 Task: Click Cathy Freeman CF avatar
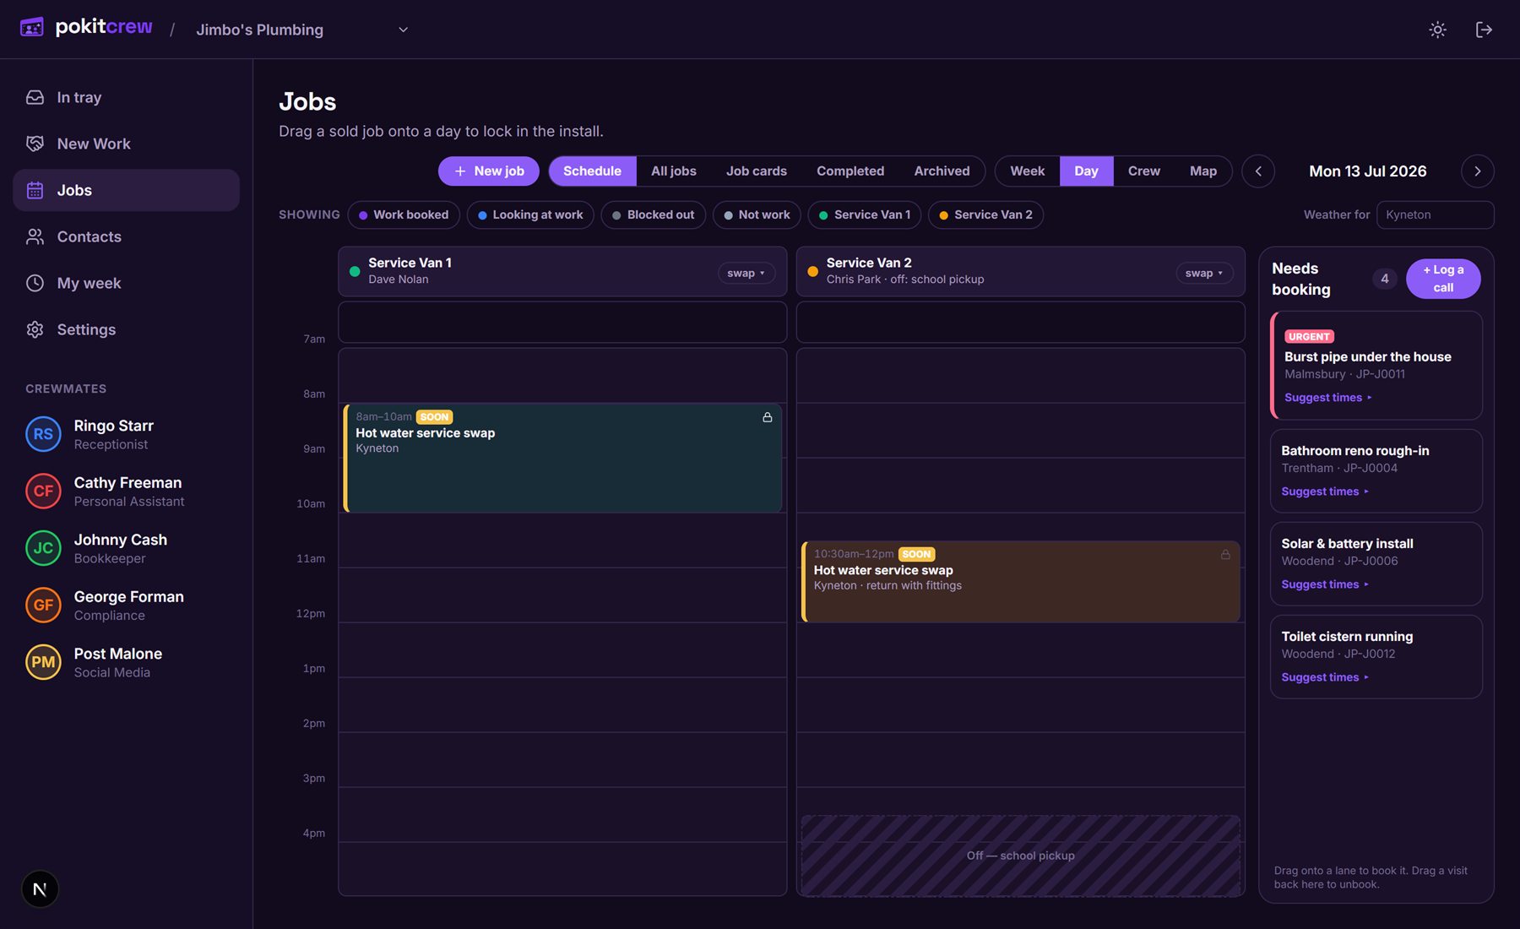coord(43,492)
